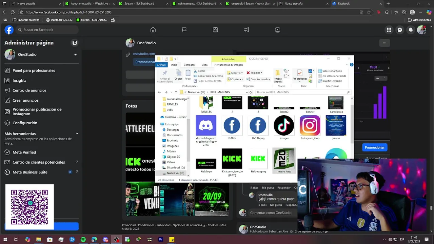Refresh the KICK IMAGENES folder view
Image resolution: width=434 pixels, height=244 pixels.
251,92
